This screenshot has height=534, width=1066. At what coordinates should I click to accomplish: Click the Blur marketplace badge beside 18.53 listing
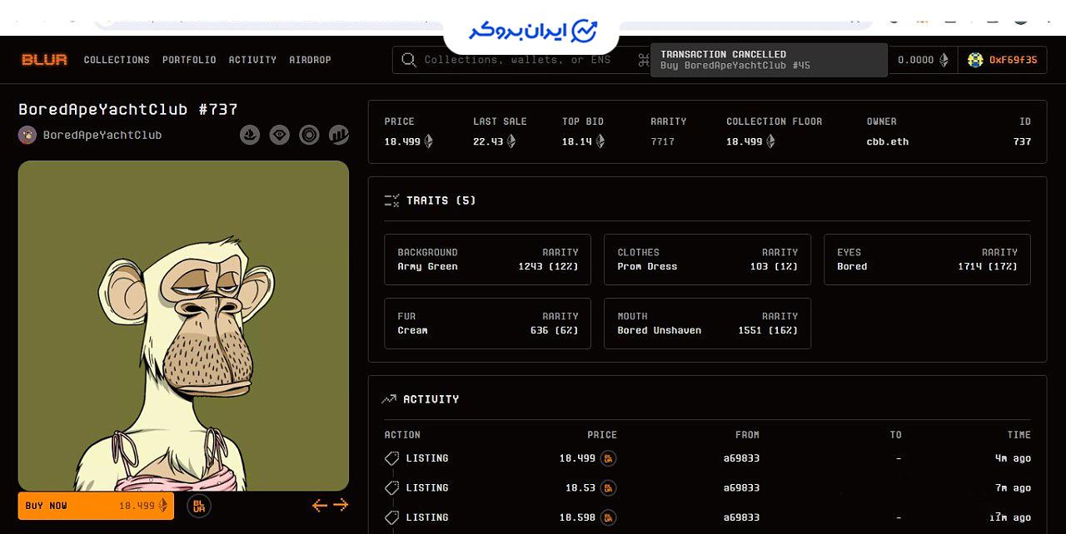coord(609,487)
